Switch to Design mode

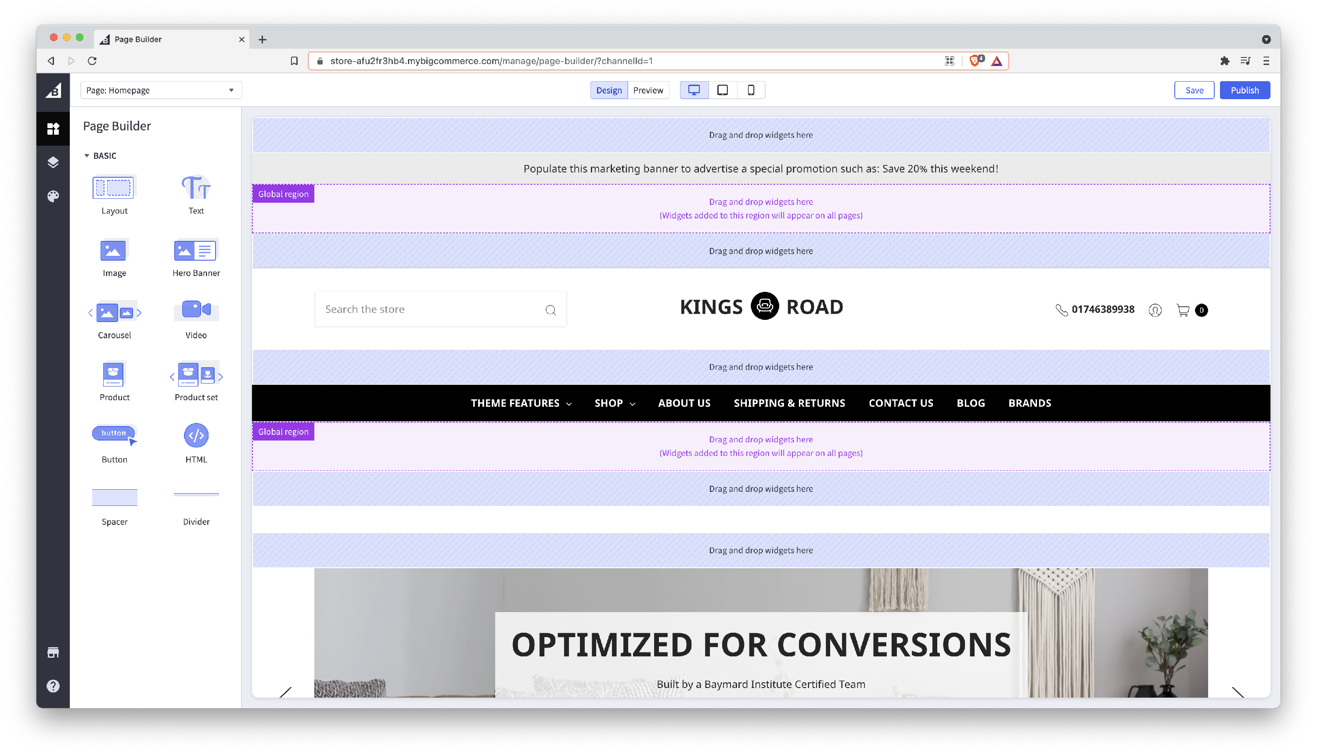click(x=609, y=90)
